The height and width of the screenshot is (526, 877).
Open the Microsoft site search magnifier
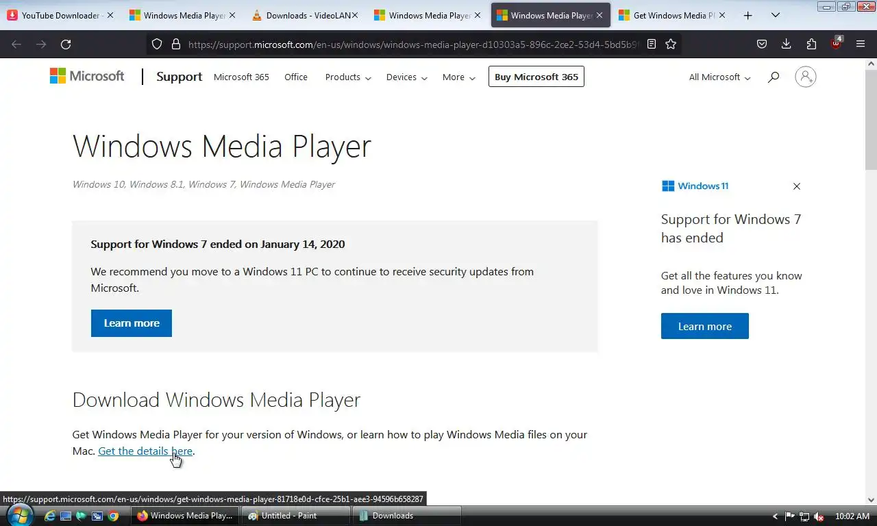pos(774,77)
